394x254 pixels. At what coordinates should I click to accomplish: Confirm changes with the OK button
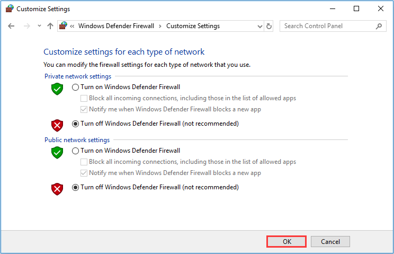[x=286, y=241]
